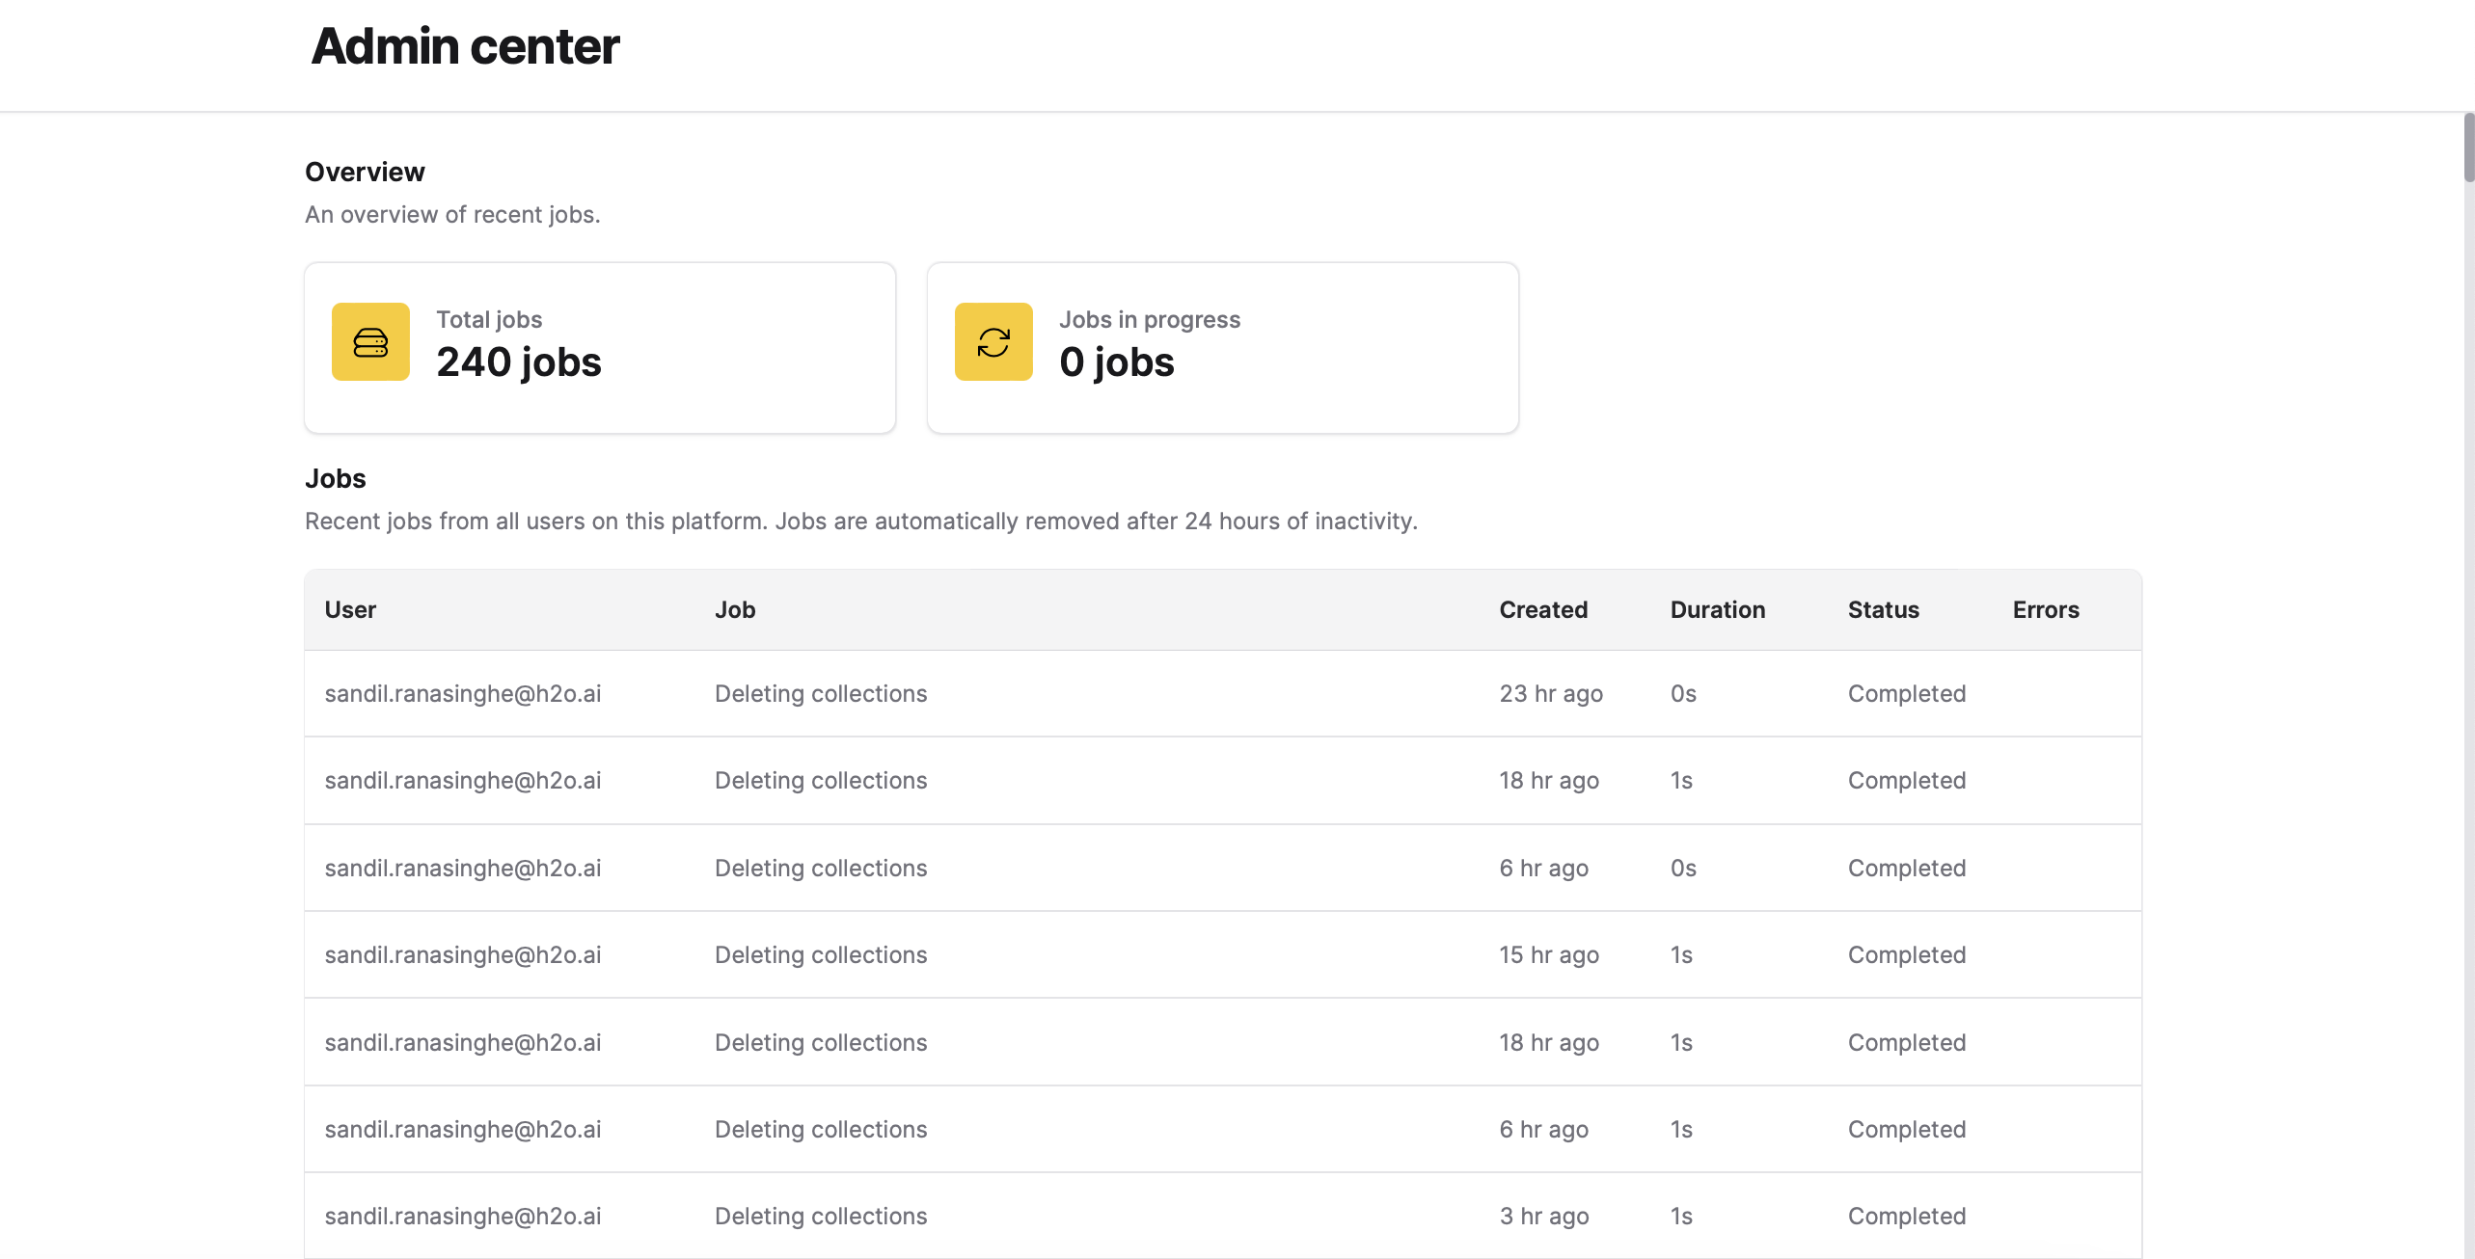2475x1259 pixels.
Task: Click 'Deleting collections' in the 3 hr ago row
Action: pyautogui.click(x=821, y=1217)
